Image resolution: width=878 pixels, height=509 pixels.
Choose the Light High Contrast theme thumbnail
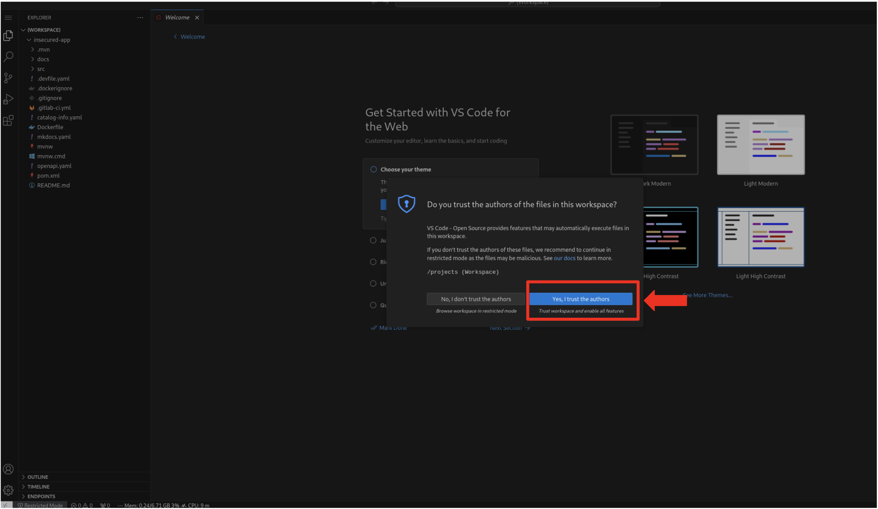[761, 237]
